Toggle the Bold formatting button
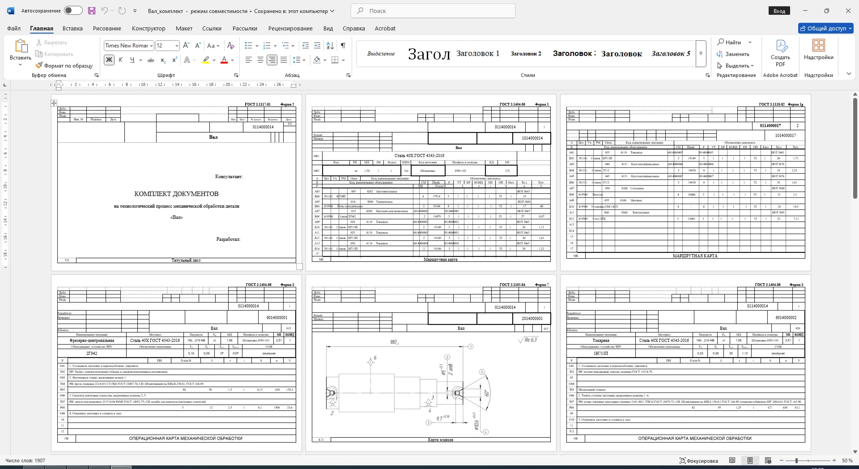The width and height of the screenshot is (859, 469). pyautogui.click(x=109, y=60)
